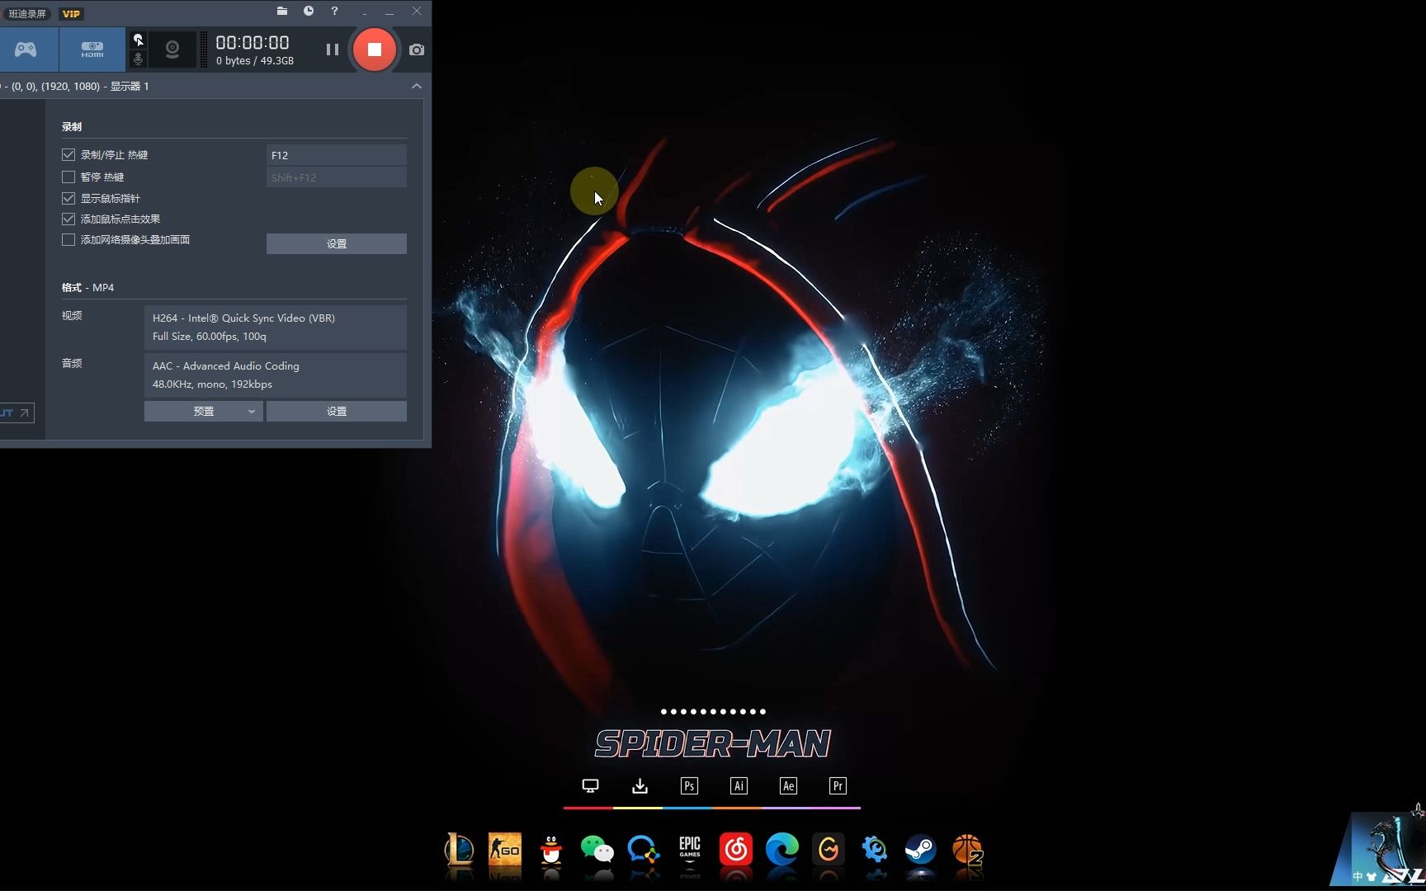
Task: Click the AAC audio codec info box
Action: pyautogui.click(x=276, y=375)
